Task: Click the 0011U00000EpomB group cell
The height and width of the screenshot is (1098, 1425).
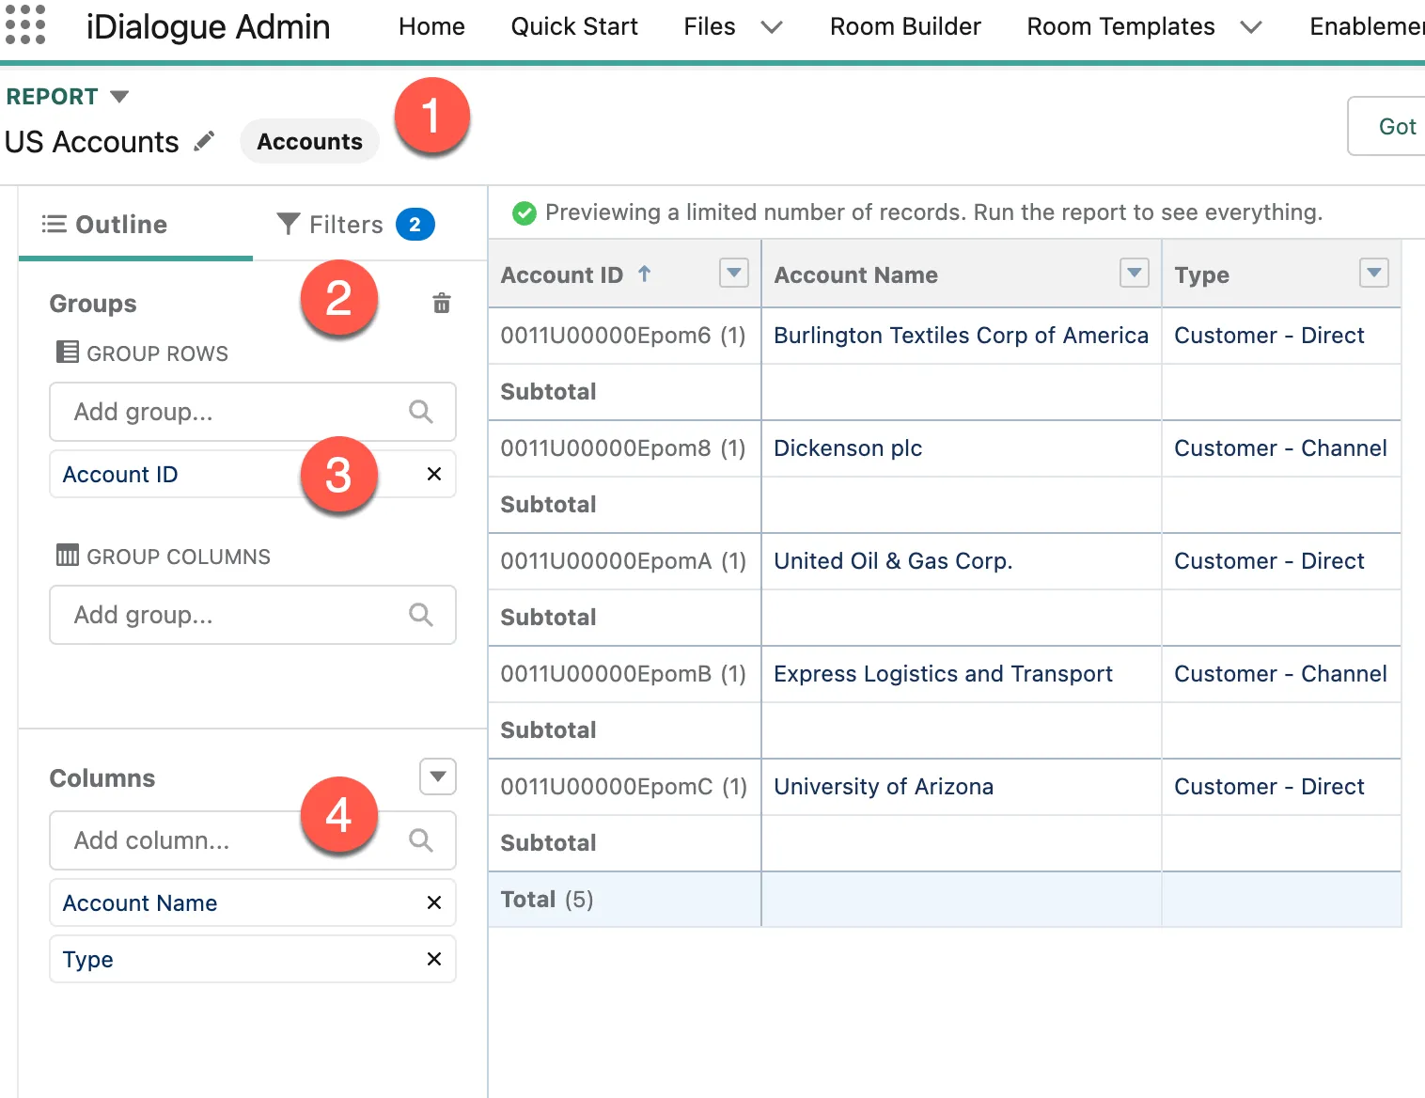Action: point(624,673)
